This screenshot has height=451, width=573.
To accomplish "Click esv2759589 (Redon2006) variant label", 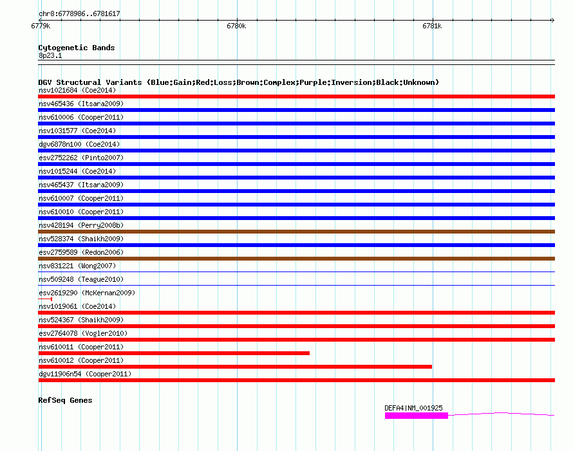I will pyautogui.click(x=81, y=252).
